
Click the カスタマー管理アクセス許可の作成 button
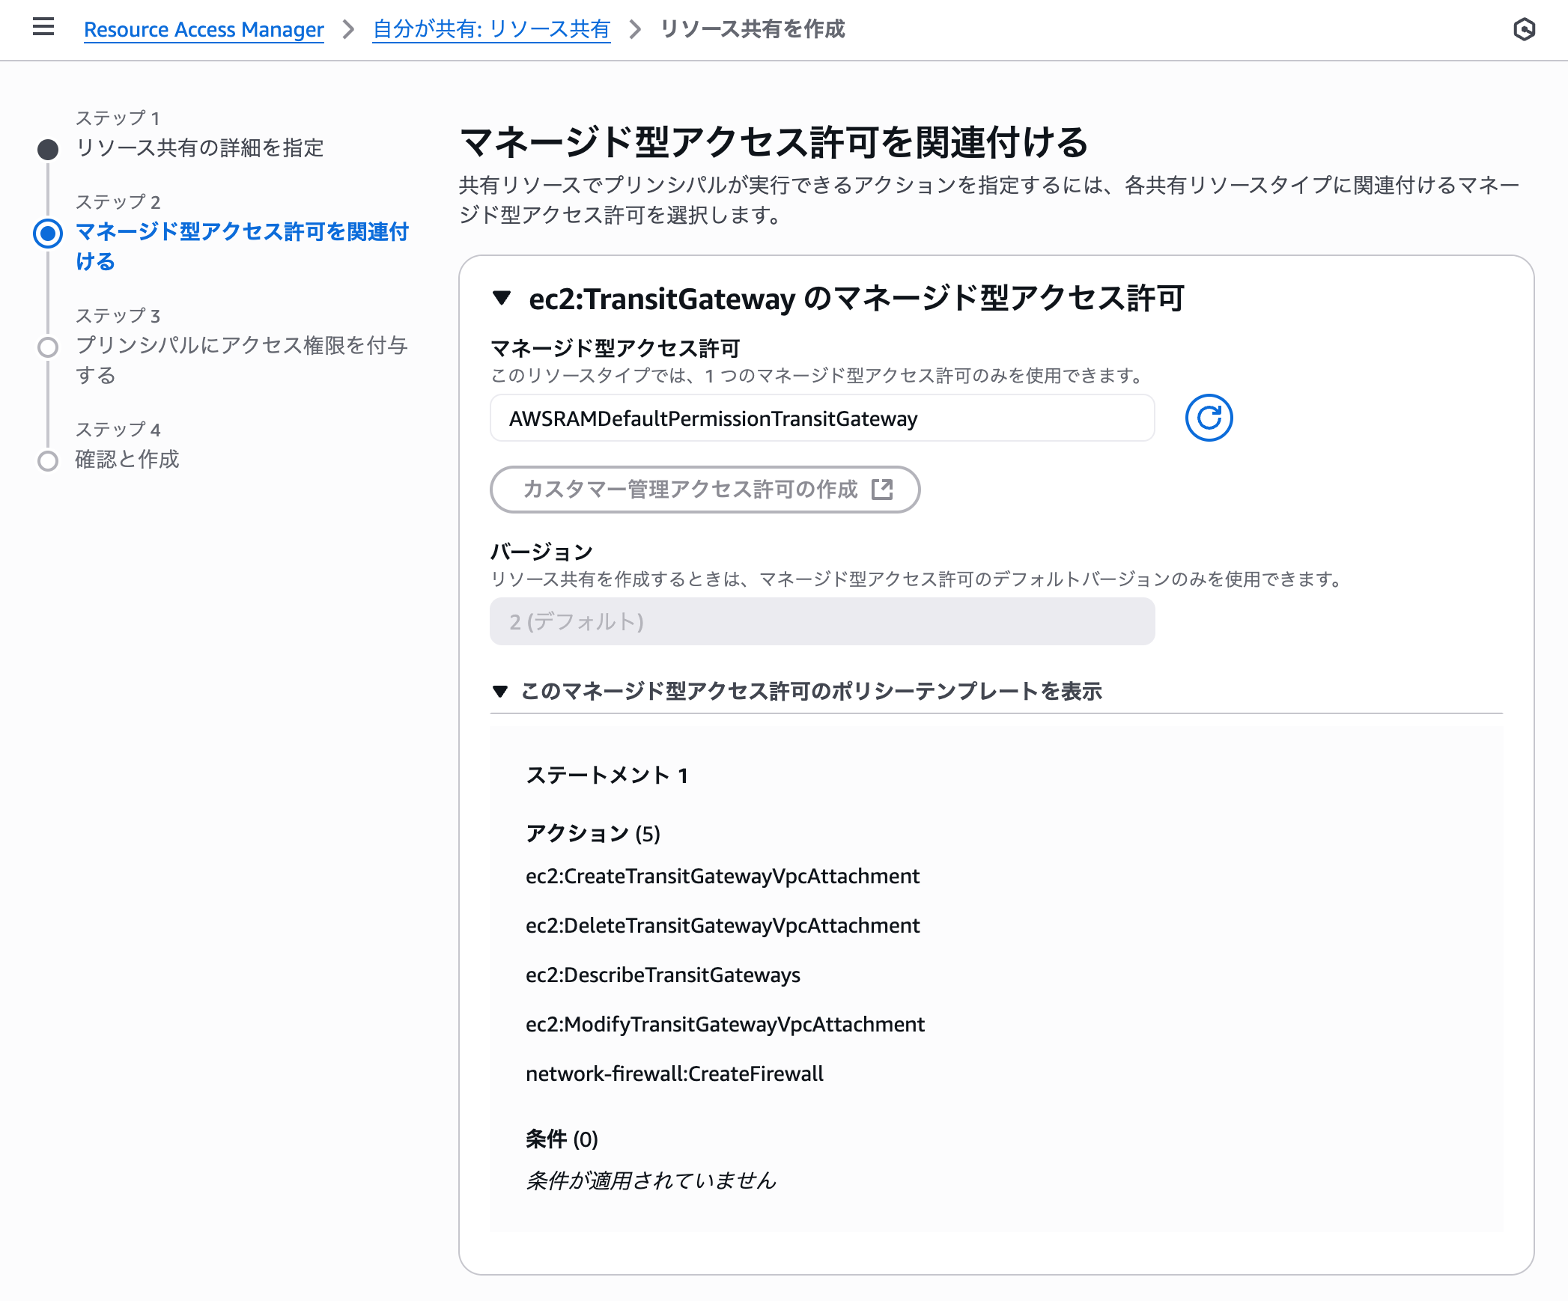(x=705, y=489)
